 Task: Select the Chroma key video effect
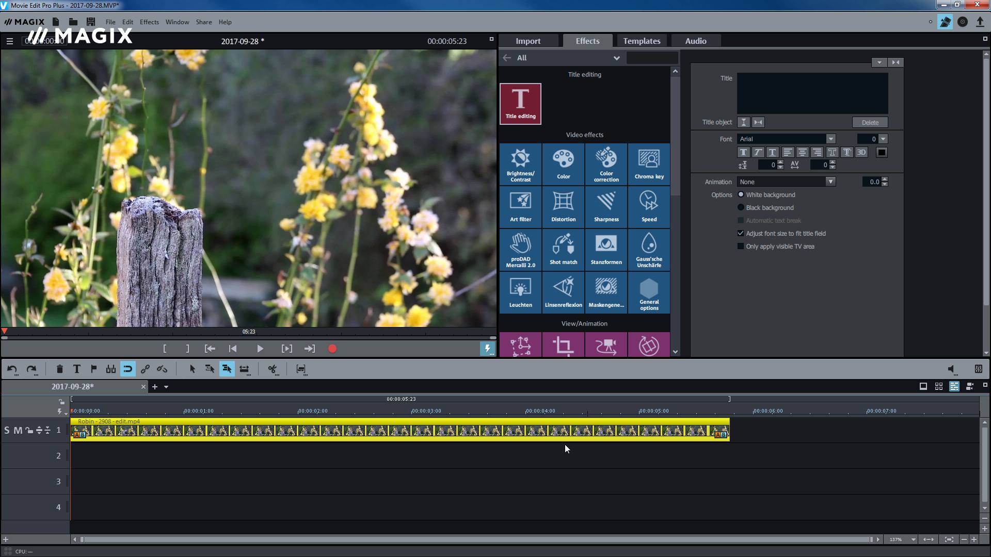[649, 163]
